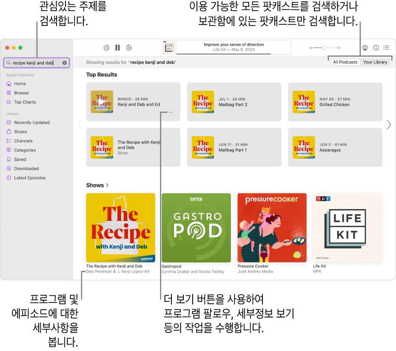Pause the current episode
The image size is (396, 351).
pos(117,48)
